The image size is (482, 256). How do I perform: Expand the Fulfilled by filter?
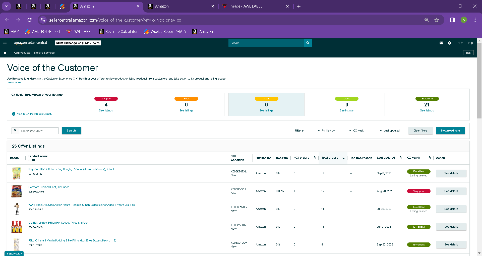point(326,131)
